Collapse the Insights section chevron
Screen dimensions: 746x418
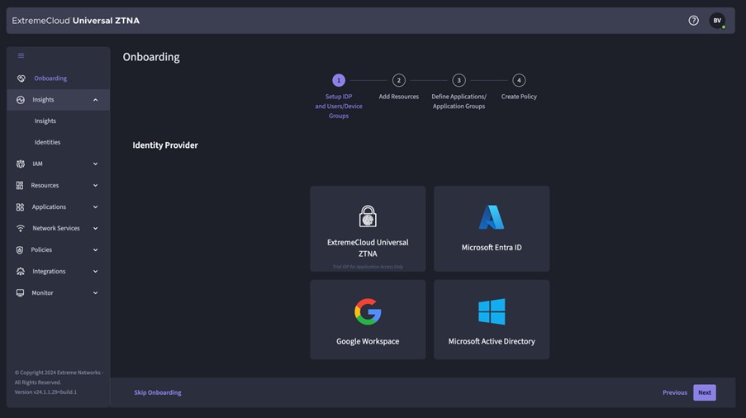(95, 100)
